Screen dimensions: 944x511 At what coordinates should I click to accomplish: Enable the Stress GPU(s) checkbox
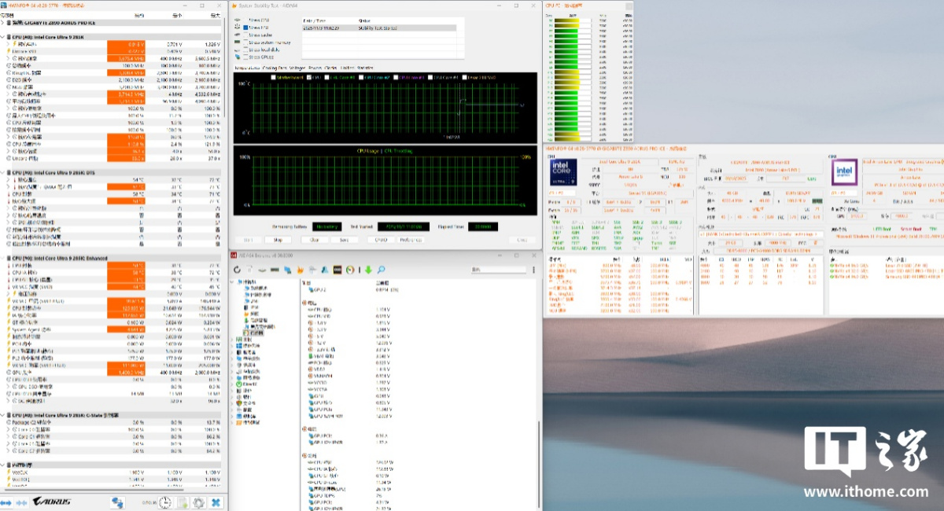(245, 58)
